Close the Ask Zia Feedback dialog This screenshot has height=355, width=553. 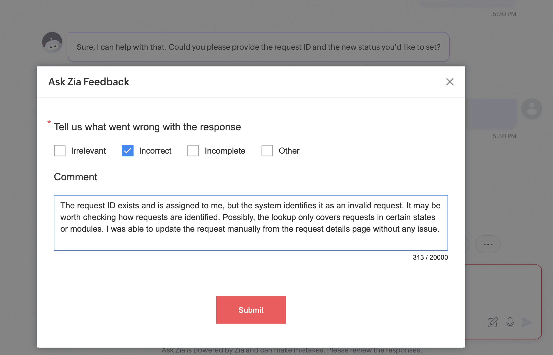click(x=450, y=82)
